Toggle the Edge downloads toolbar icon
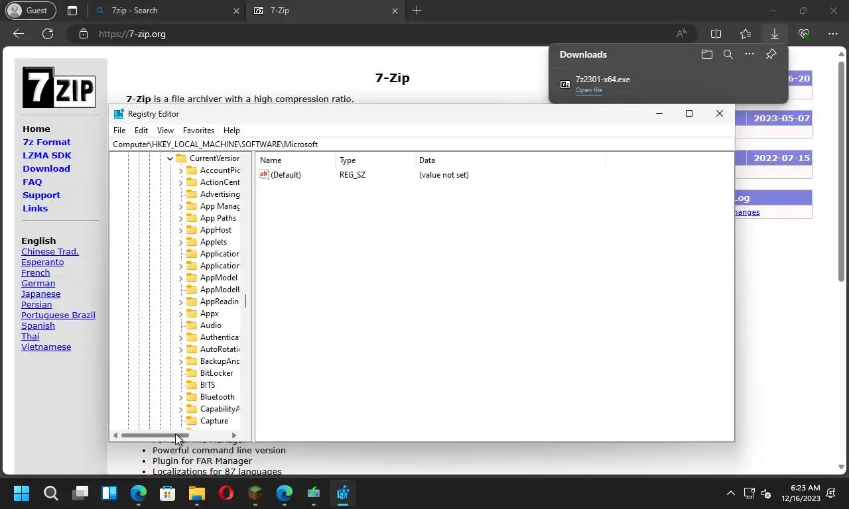The width and height of the screenshot is (849, 509). coord(774,34)
